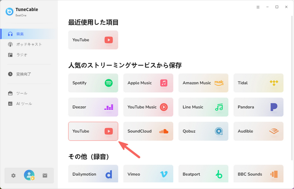The height and width of the screenshot is (189, 294).
Task: Select the recently used YouTube card
Action: click(93, 40)
